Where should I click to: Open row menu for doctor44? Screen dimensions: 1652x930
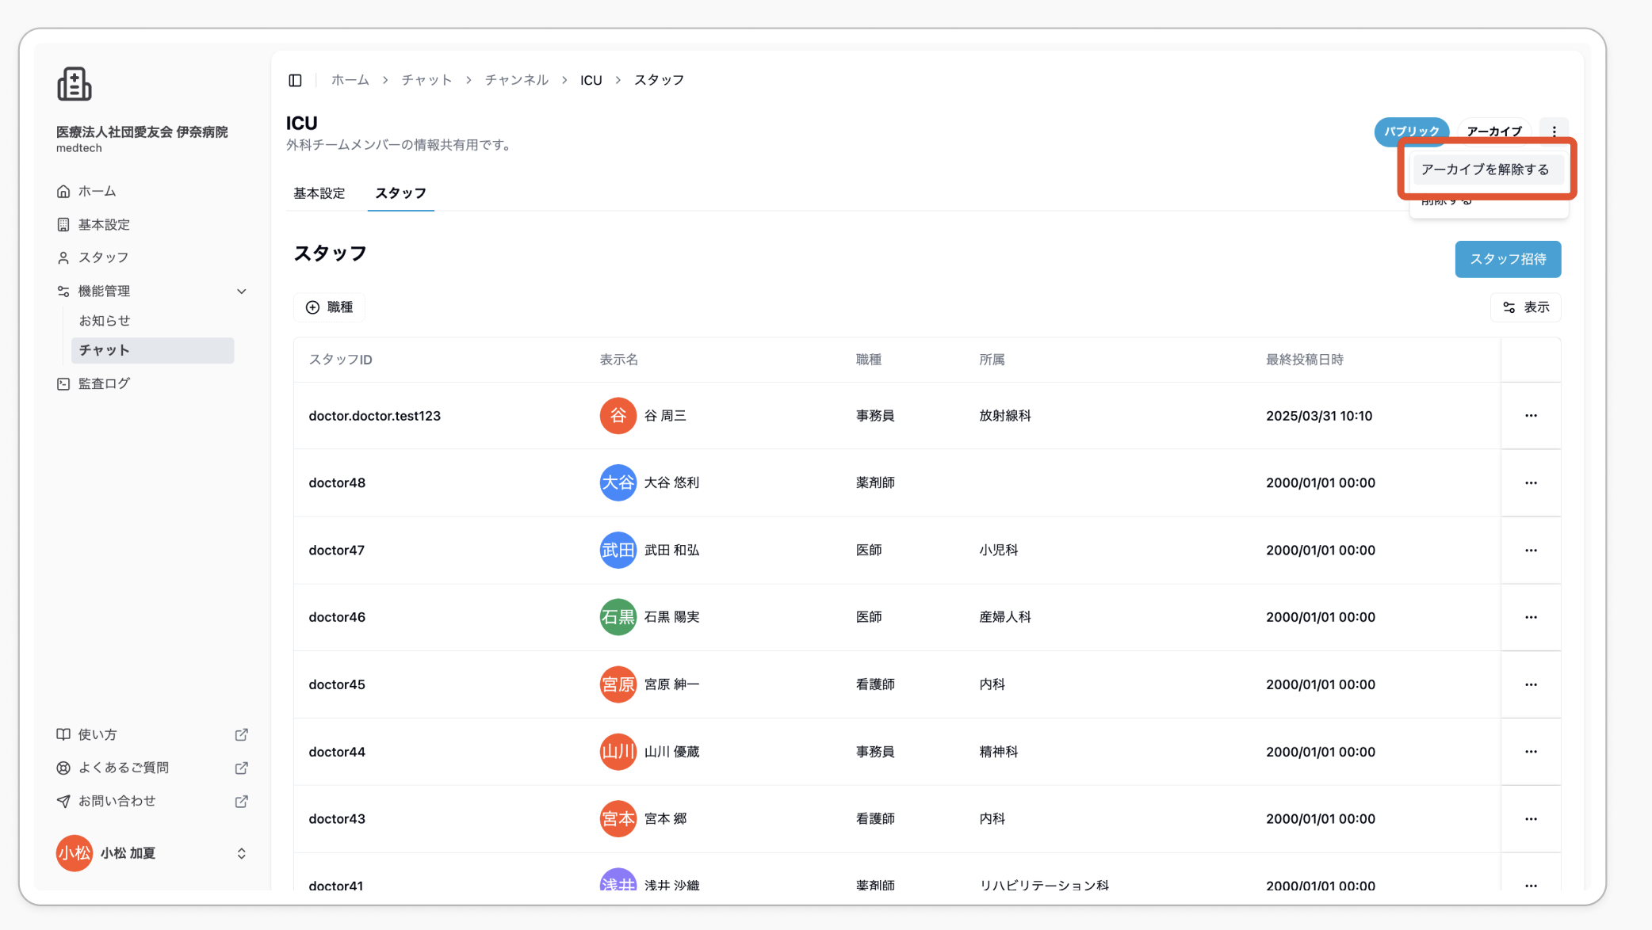click(x=1531, y=752)
